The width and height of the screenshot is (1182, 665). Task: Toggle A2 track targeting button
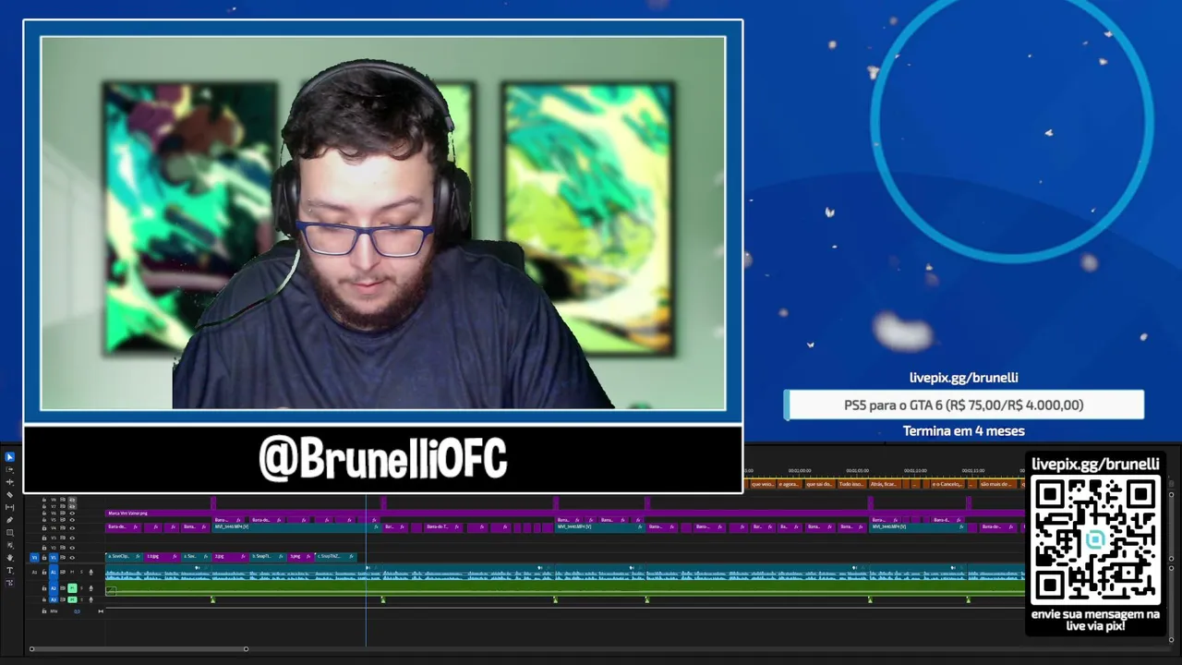pos(54,588)
